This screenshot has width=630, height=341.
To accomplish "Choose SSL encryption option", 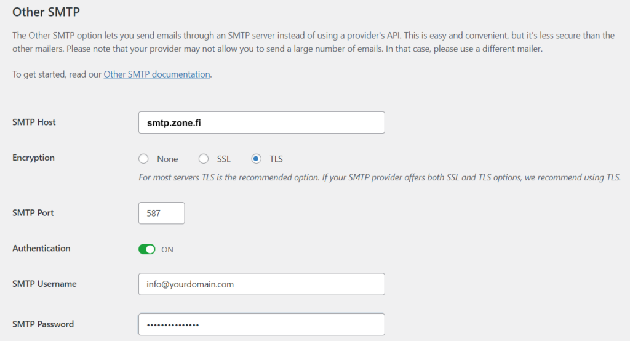I will pos(204,159).
